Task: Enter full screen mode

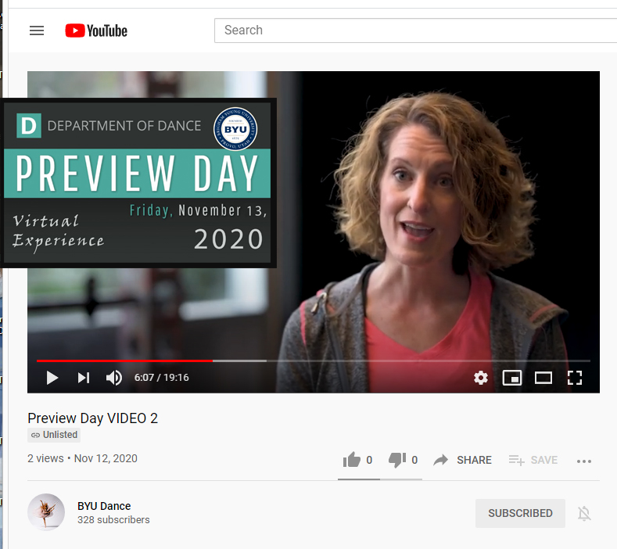Action: pos(575,378)
